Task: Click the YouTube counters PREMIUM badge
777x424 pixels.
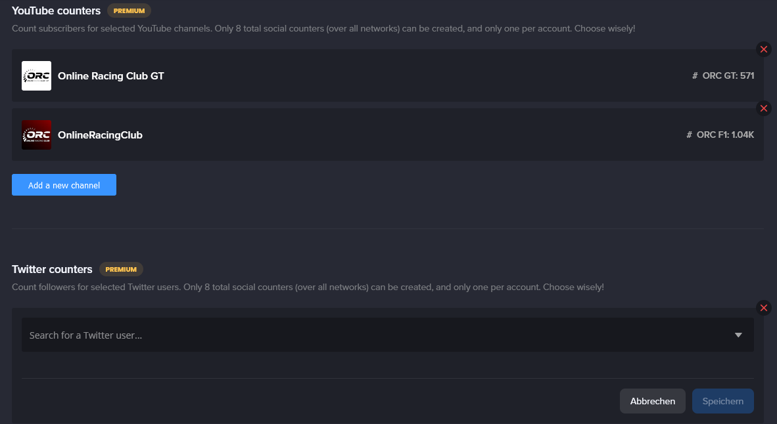Action: [129, 11]
